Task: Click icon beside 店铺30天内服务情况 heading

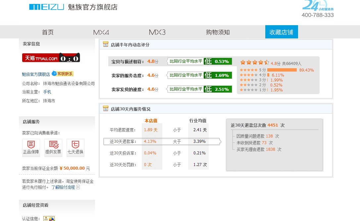Action: 106,109
